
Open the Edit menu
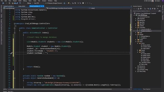pyautogui.click(x=6, y=1)
